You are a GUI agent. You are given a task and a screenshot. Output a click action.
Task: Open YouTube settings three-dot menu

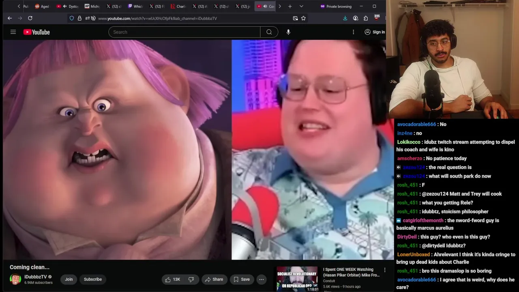tap(353, 32)
